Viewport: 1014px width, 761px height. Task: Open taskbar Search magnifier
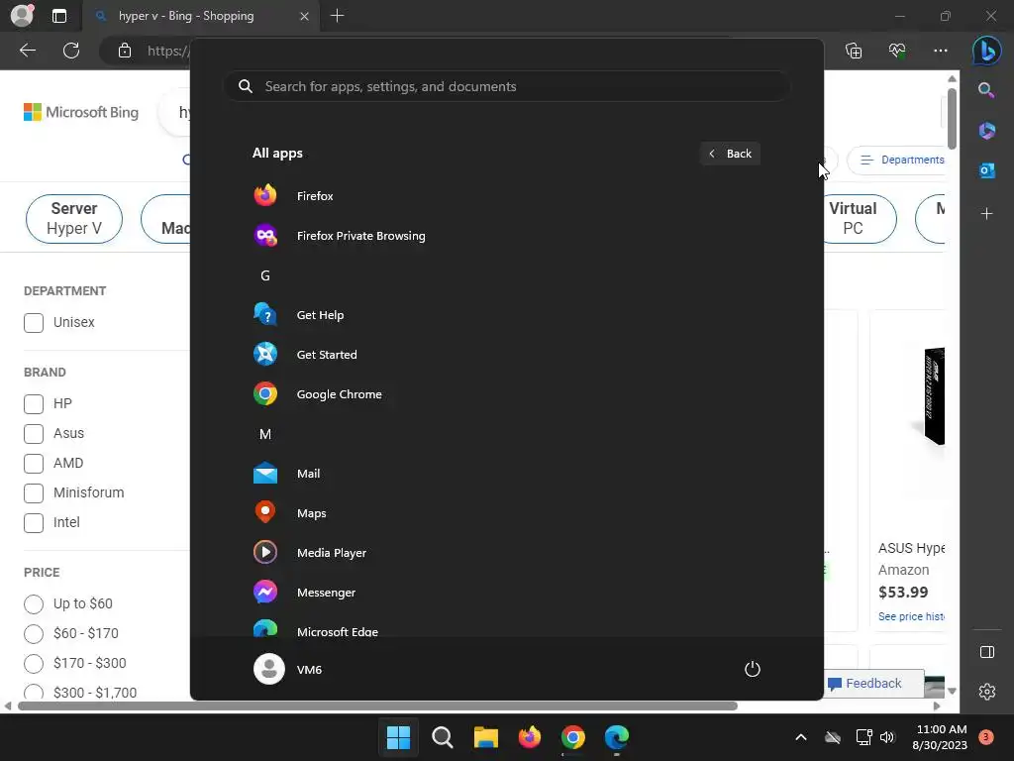[x=443, y=736]
